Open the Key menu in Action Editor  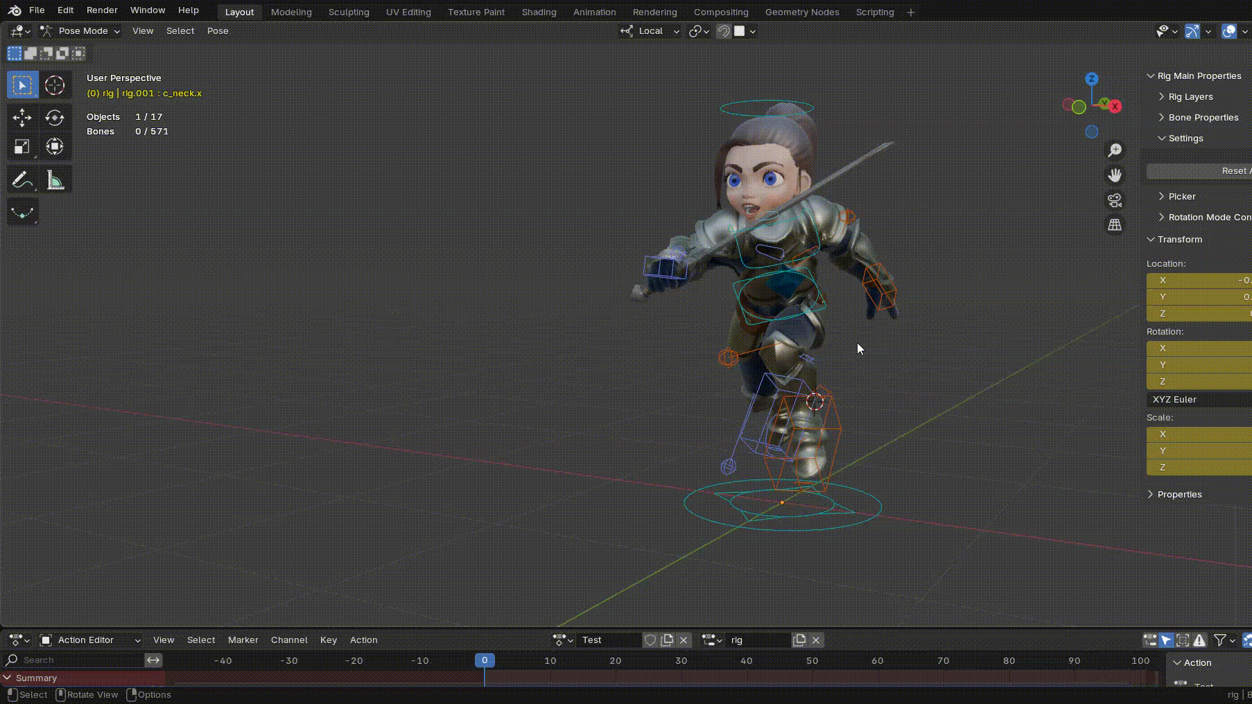329,640
